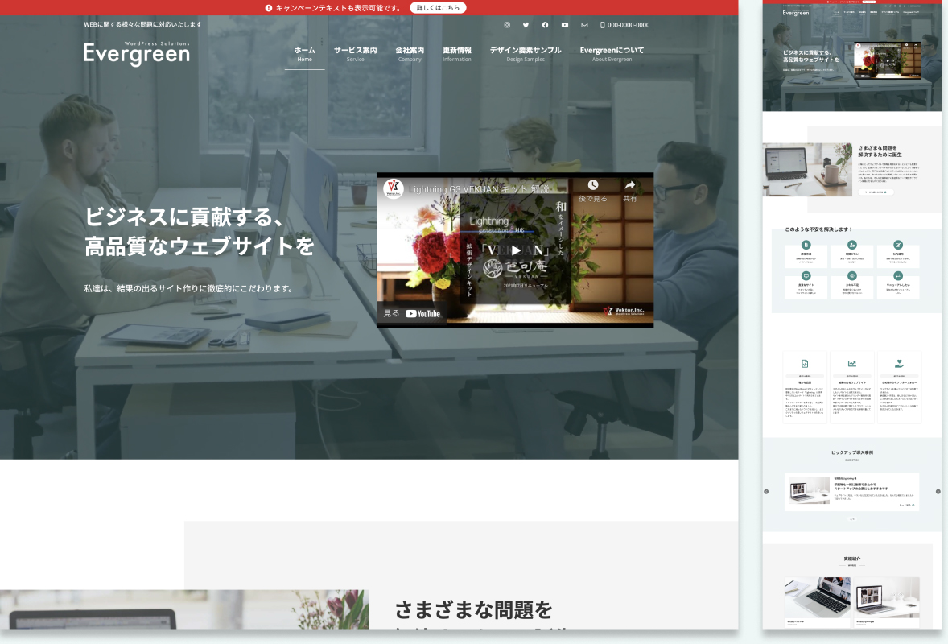Viewport: 948px width, 644px height.
Task: Click the monitor icon in the feature grid
Action: (x=806, y=276)
